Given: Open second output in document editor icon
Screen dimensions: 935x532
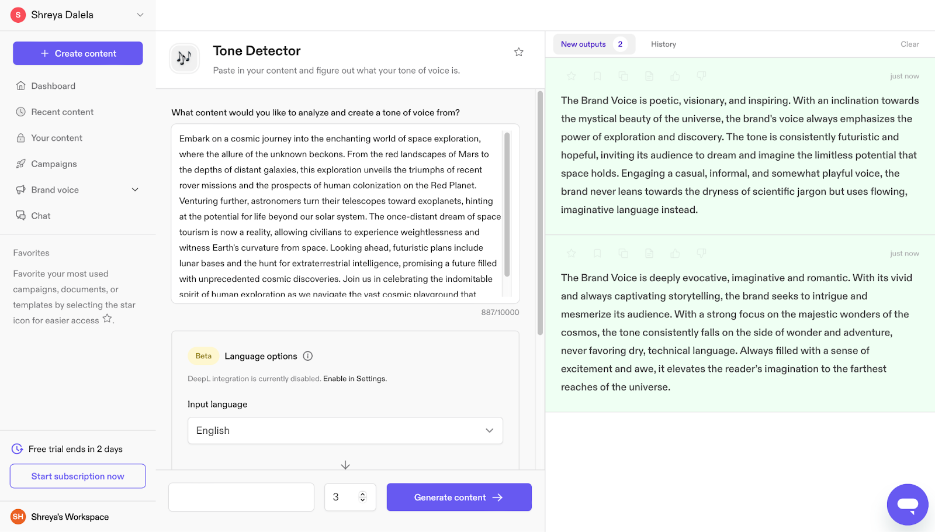Looking at the screenshot, I should tap(649, 253).
